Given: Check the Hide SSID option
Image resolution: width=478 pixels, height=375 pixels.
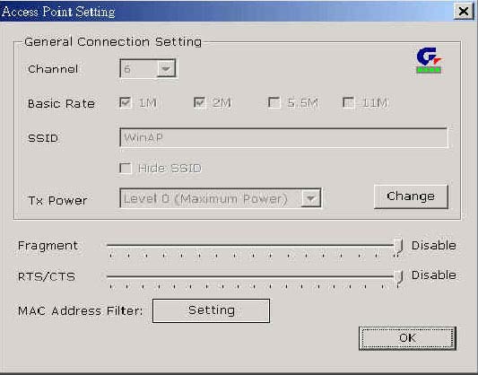Looking at the screenshot, I should click(126, 168).
